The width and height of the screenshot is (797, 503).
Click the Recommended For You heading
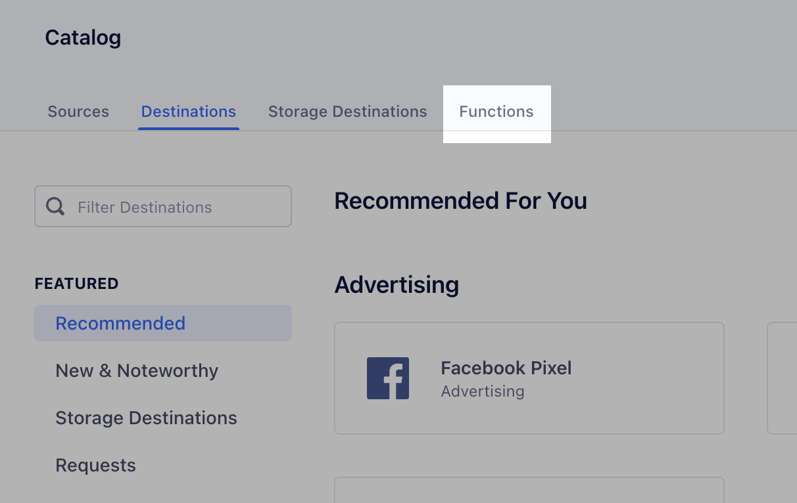click(461, 200)
